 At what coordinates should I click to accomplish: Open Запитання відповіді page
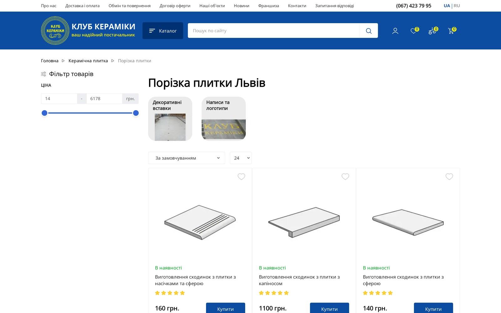pyautogui.click(x=334, y=6)
